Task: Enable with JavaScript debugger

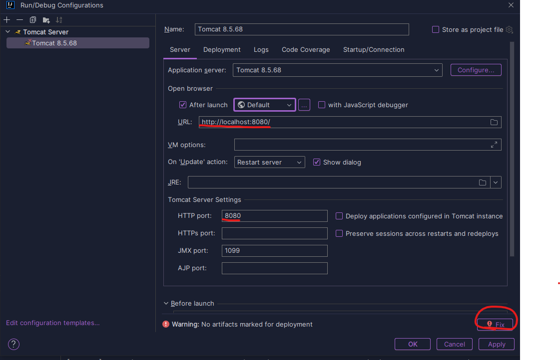Action: tap(321, 105)
